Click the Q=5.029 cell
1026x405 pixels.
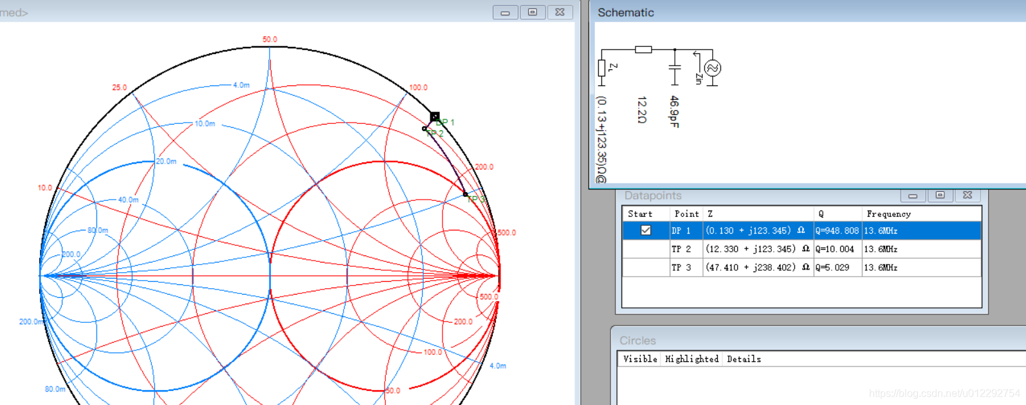point(838,268)
